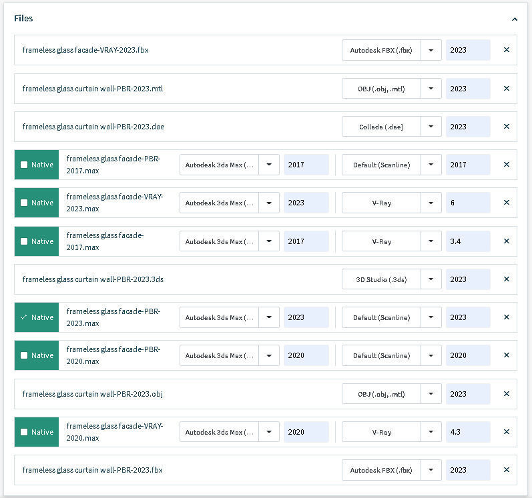Open 3D Studio (.3ds) format dropdown

[431, 279]
